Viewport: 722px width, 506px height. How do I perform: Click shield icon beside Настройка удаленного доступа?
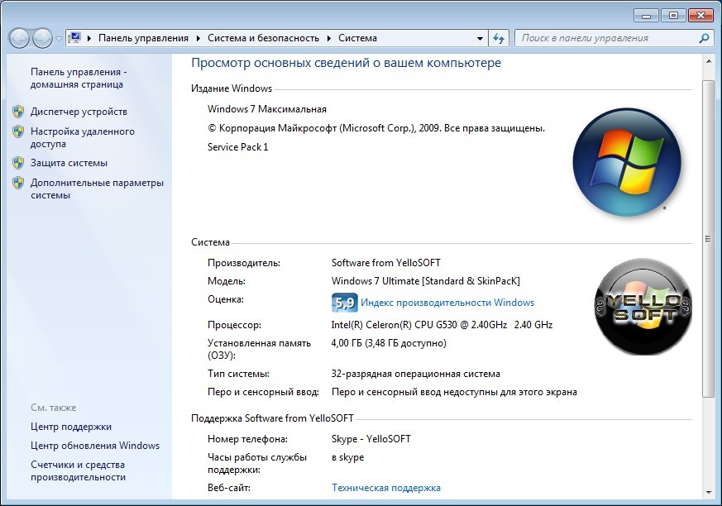tap(18, 131)
